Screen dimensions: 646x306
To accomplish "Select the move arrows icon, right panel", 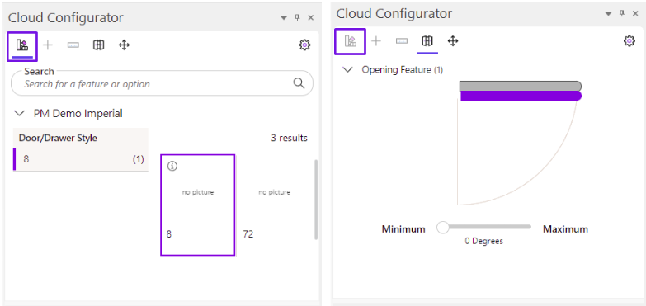I will click(x=453, y=40).
